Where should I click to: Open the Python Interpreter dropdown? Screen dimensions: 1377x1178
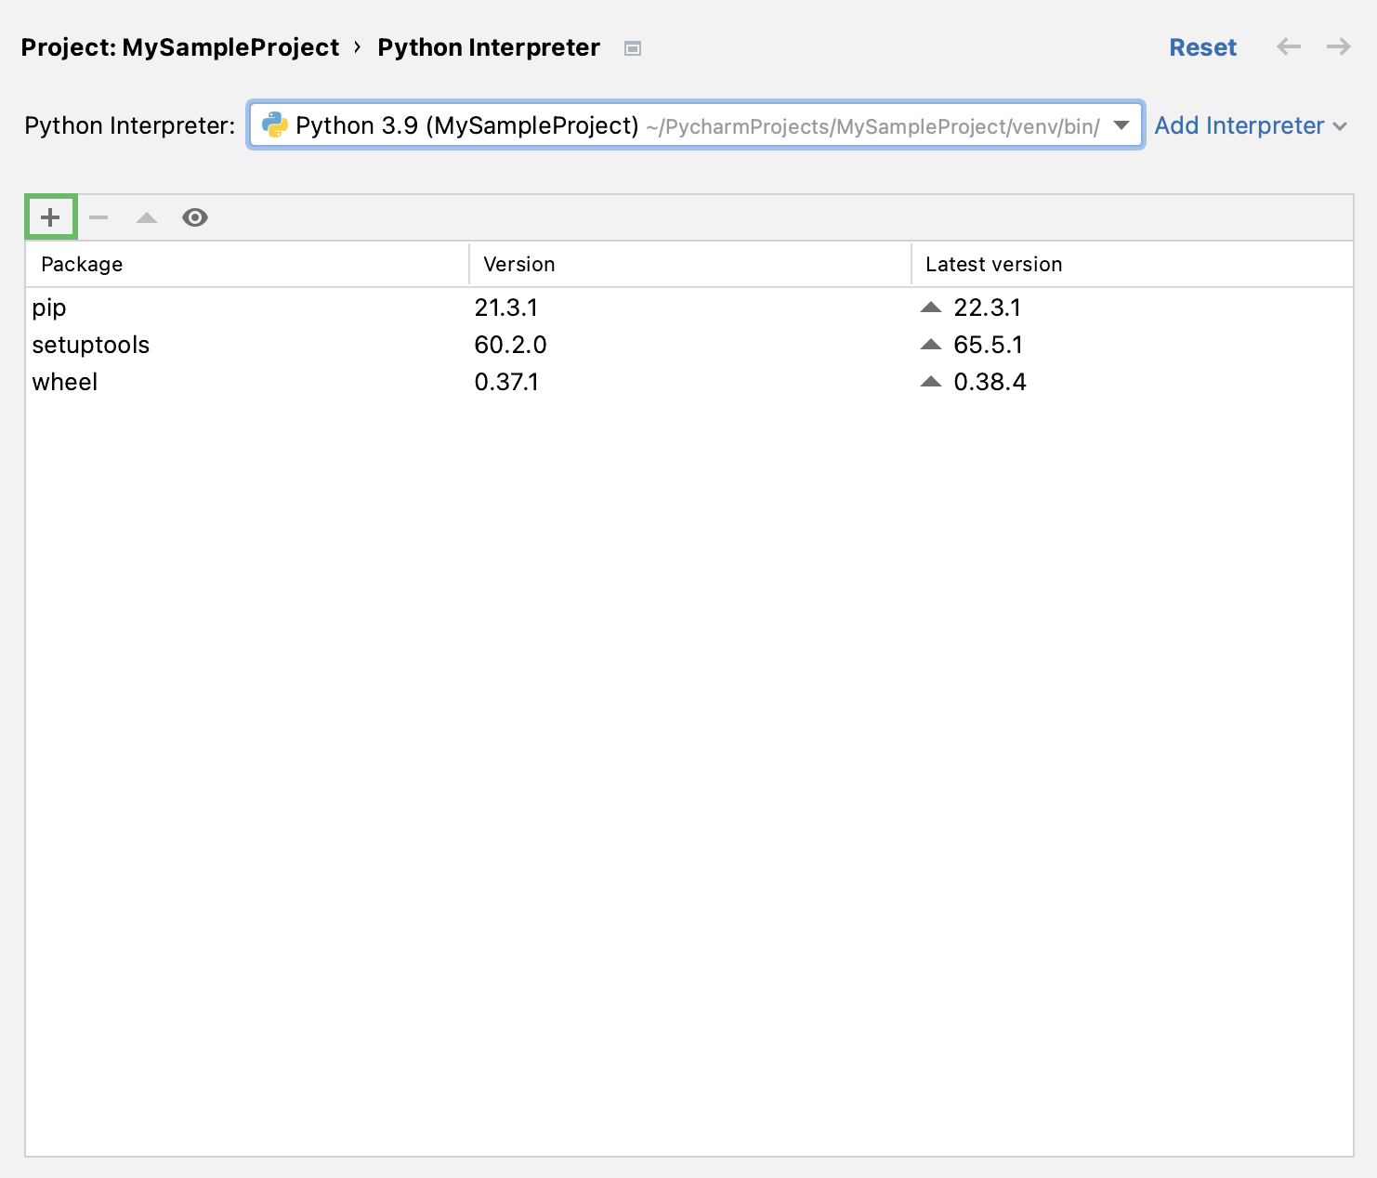(x=1121, y=125)
